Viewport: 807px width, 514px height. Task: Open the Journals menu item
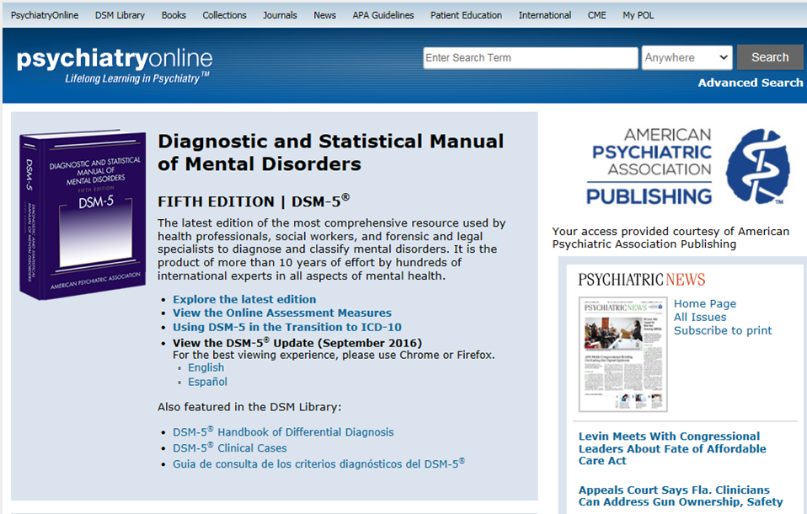pyautogui.click(x=280, y=15)
